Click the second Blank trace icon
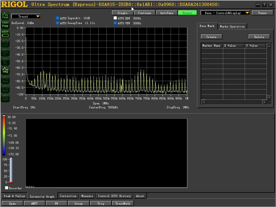Screen dimensions: 276x207 pos(5,89)
